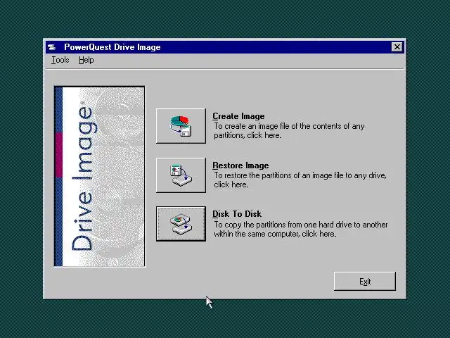Image resolution: width=450 pixels, height=338 pixels.
Task: Close the PowerQuest Drive Image window
Action: tap(397, 47)
